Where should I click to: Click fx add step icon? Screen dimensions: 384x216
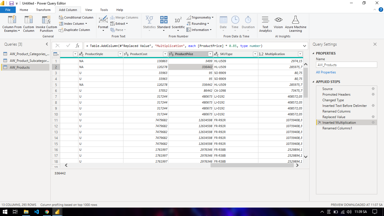pos(77,46)
